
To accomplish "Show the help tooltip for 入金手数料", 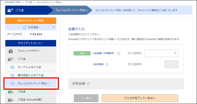I will point(107,64).
